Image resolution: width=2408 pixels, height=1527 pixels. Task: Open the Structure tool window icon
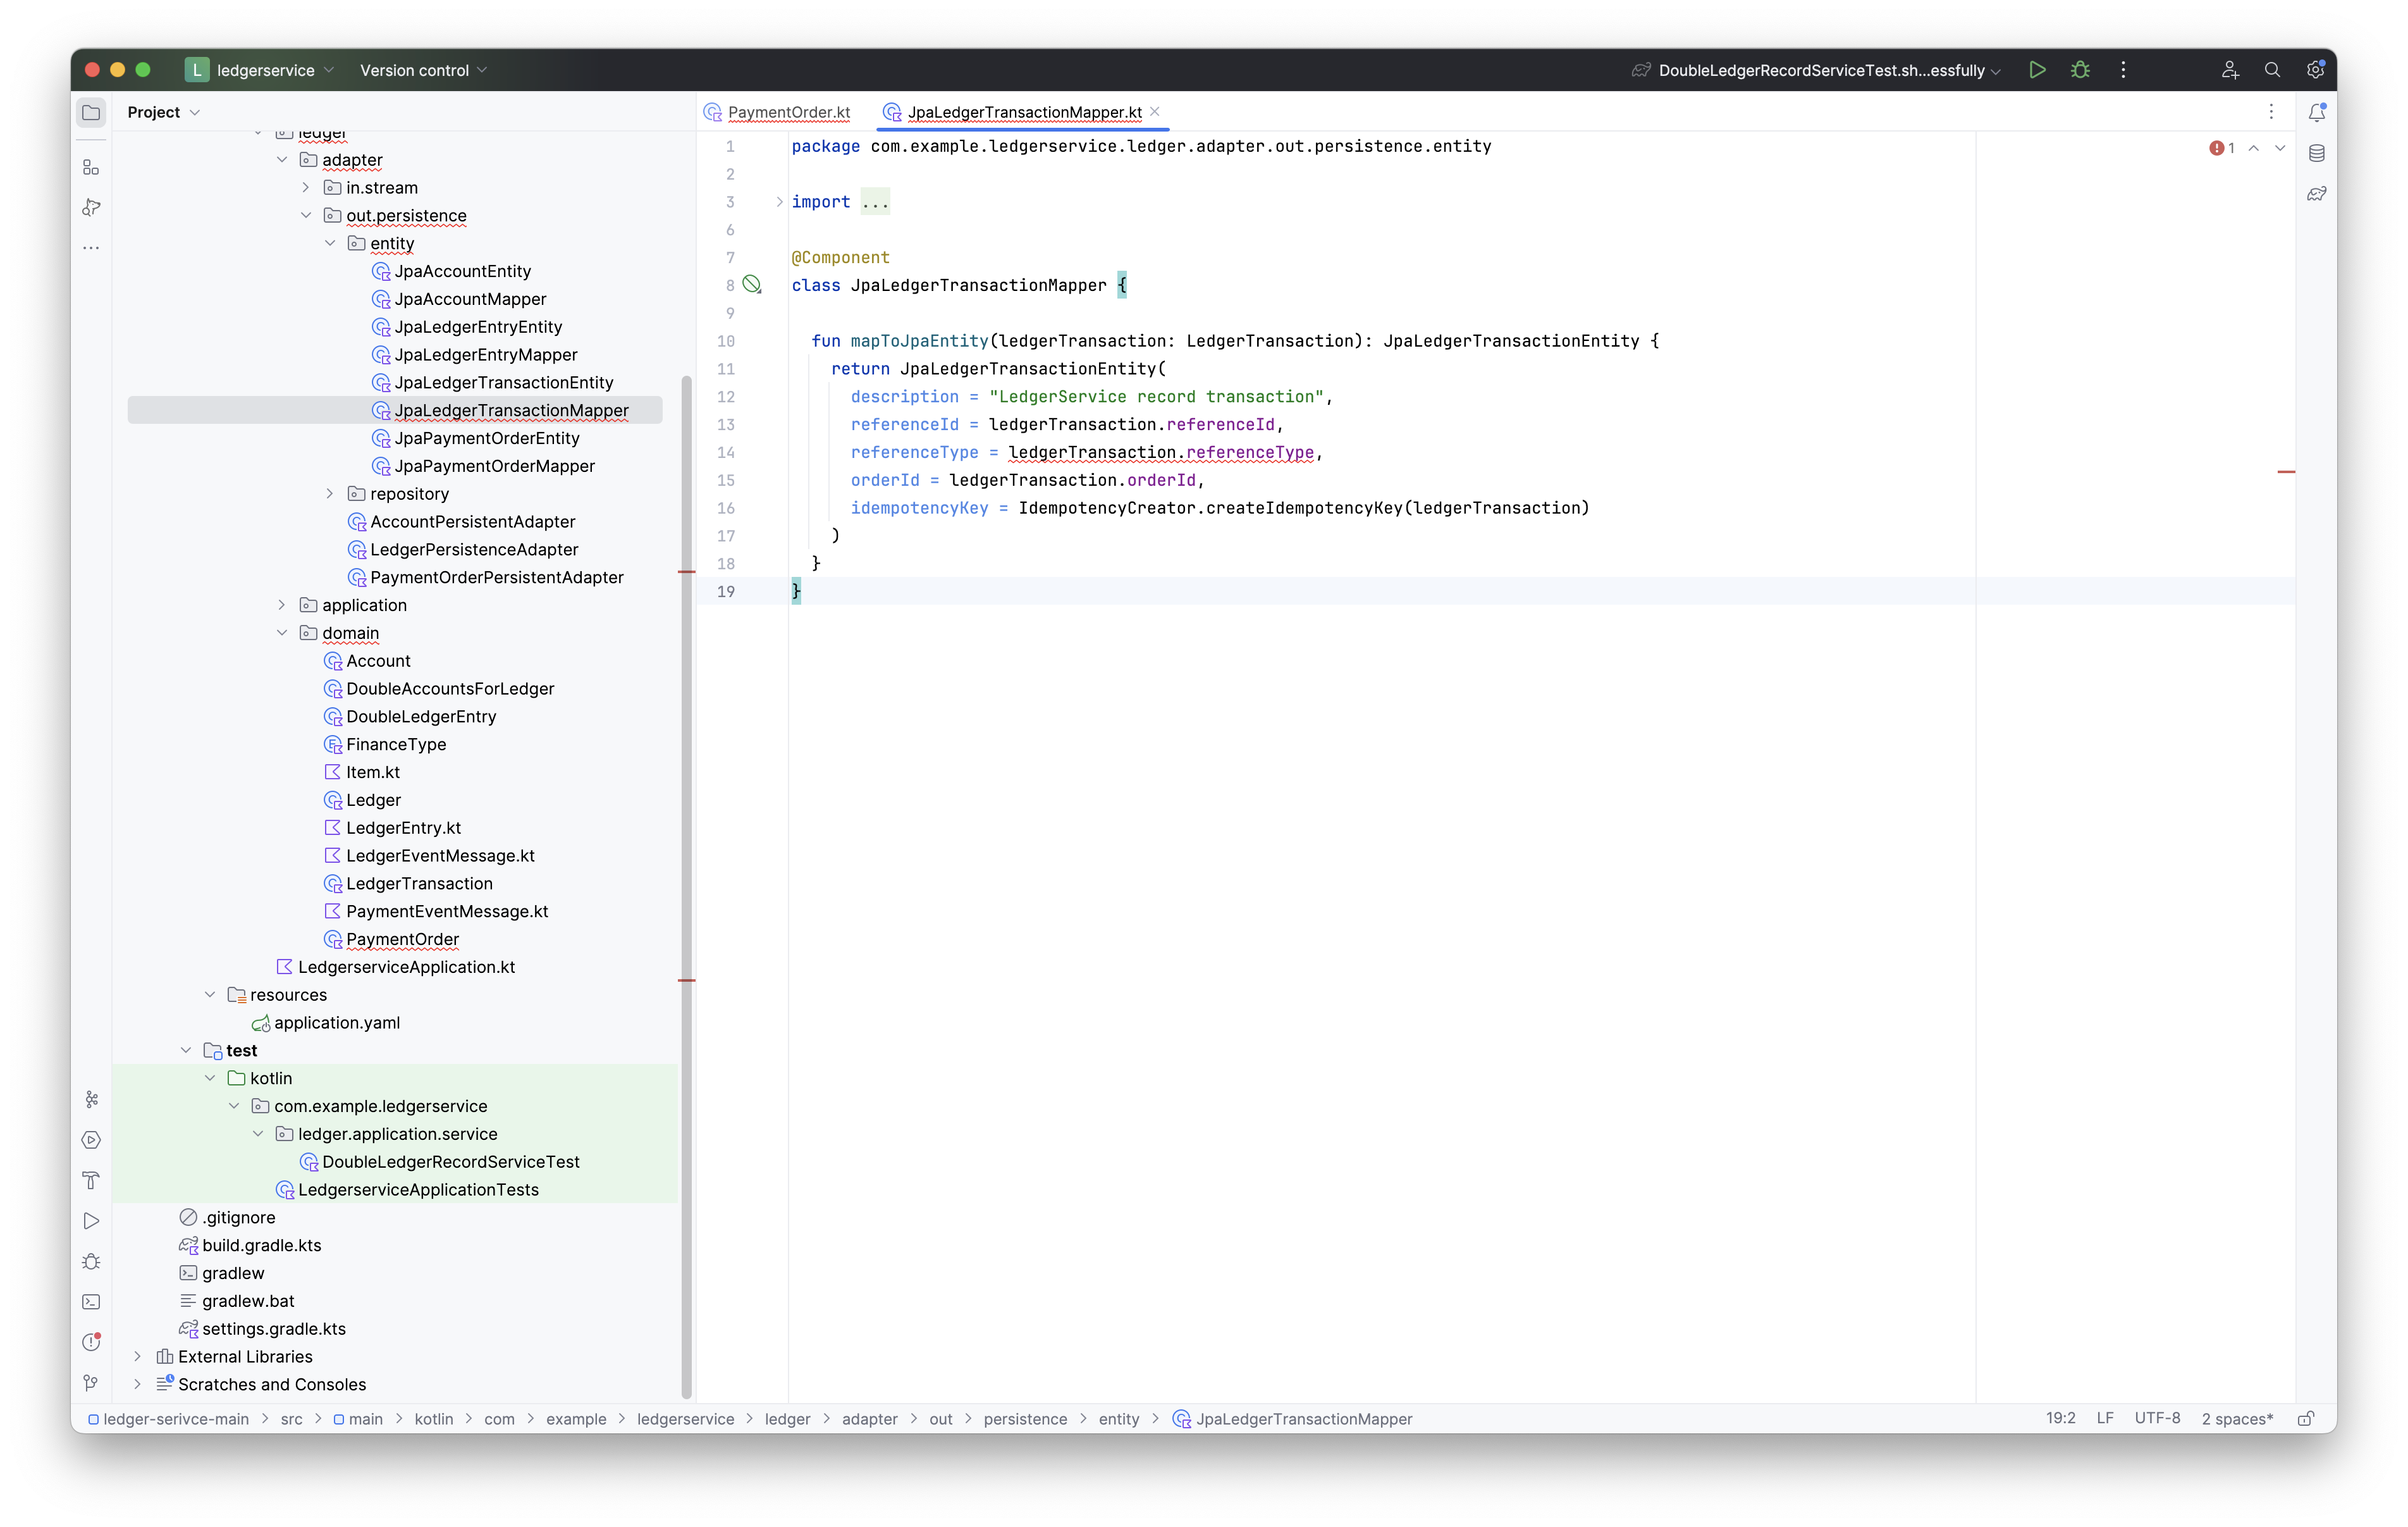coord(91,167)
